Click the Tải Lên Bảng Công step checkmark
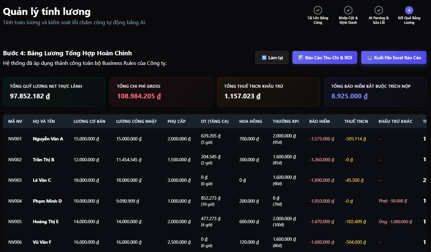Image resolution: width=431 pixels, height=252 pixels. [318, 10]
